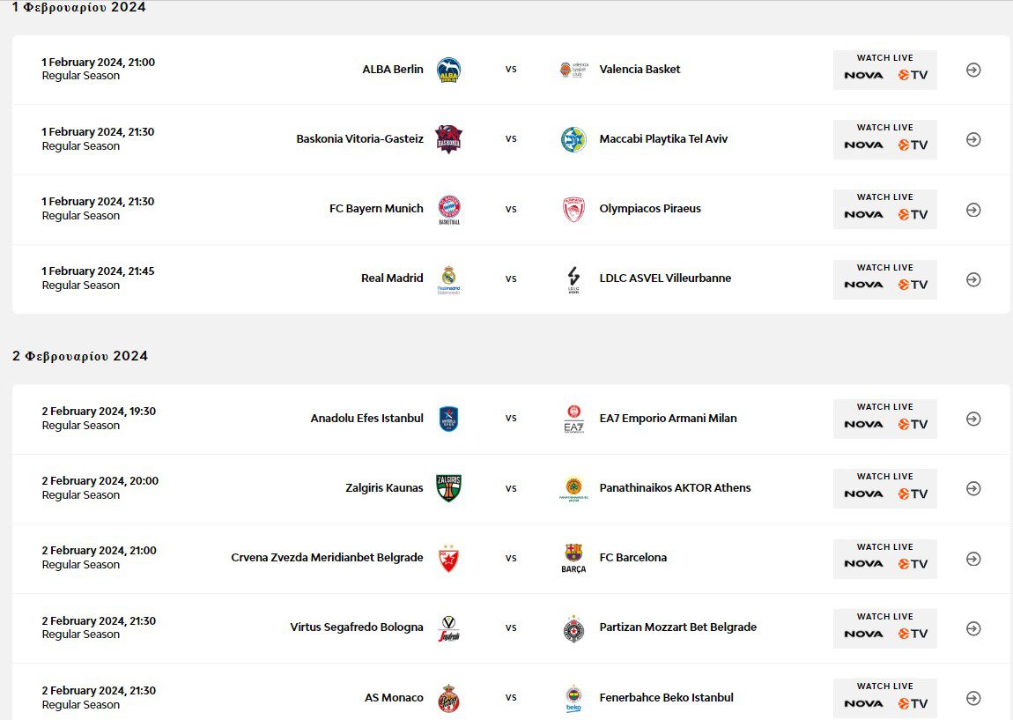Viewport: 1013px width, 720px height.
Task: Open arrow for Real Madrid vs ASVEL
Action: click(x=973, y=279)
